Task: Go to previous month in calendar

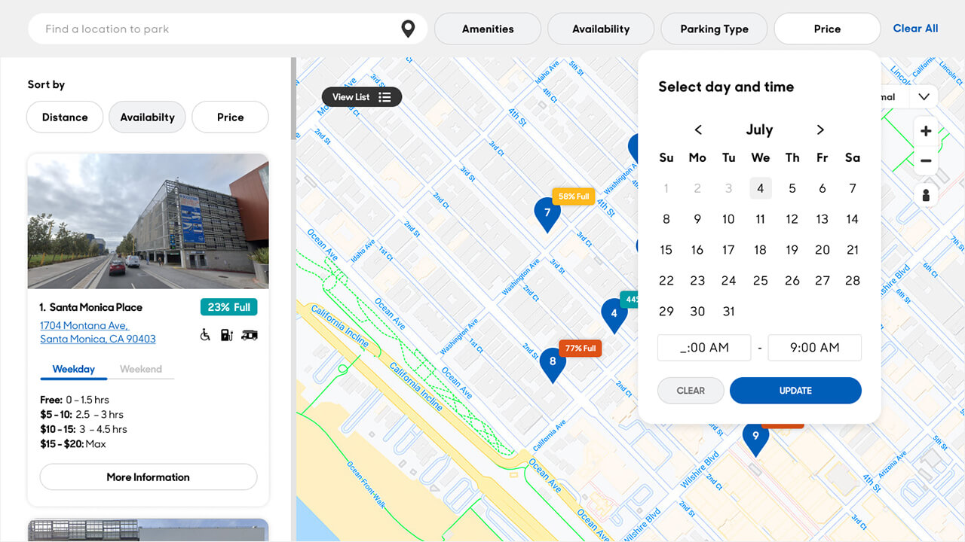Action: 698,129
